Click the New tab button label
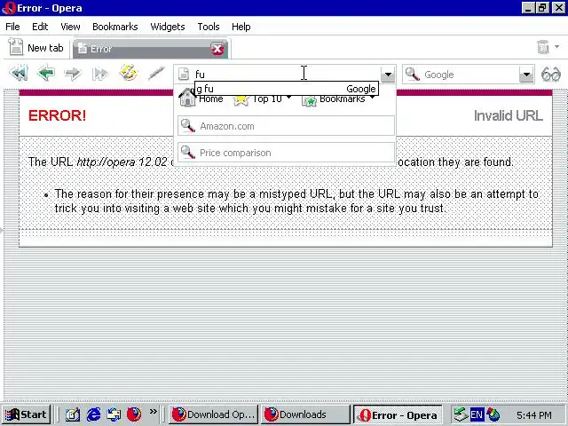Viewport: 568px width, 426px height. [x=45, y=48]
